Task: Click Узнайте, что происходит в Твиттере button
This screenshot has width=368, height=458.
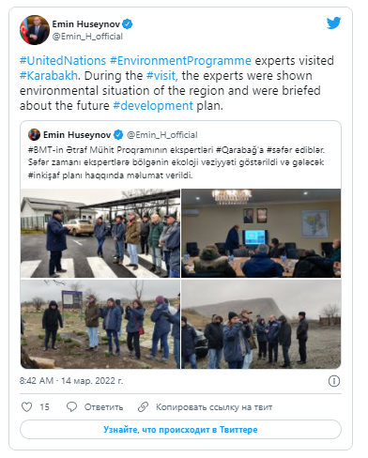Action: pyautogui.click(x=180, y=430)
